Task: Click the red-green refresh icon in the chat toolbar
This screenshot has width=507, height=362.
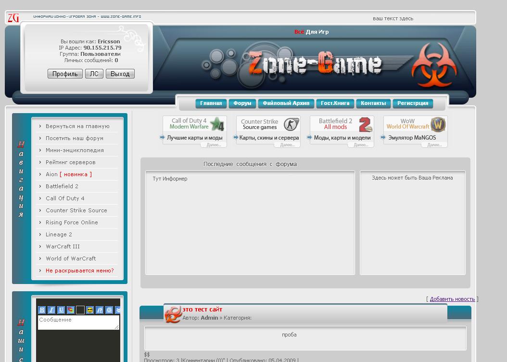Action: click(71, 310)
